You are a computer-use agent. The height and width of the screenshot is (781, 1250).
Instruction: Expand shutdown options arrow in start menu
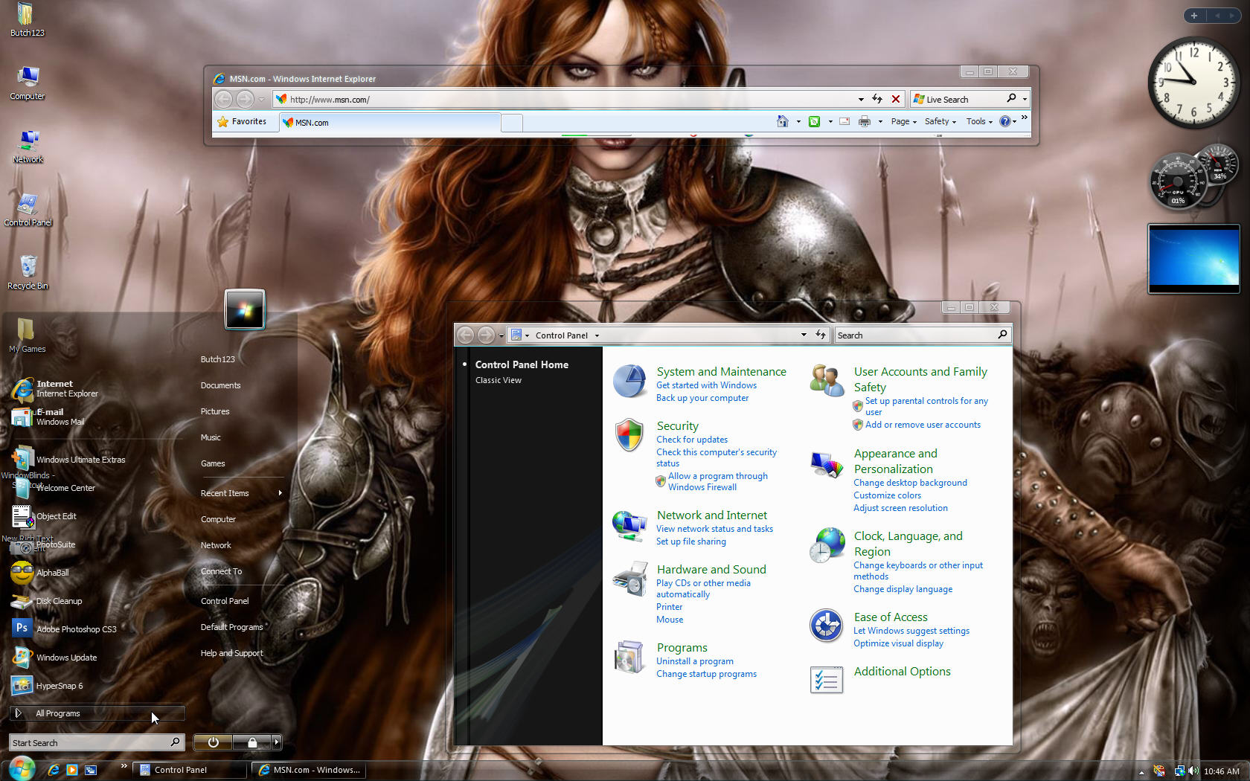(277, 742)
